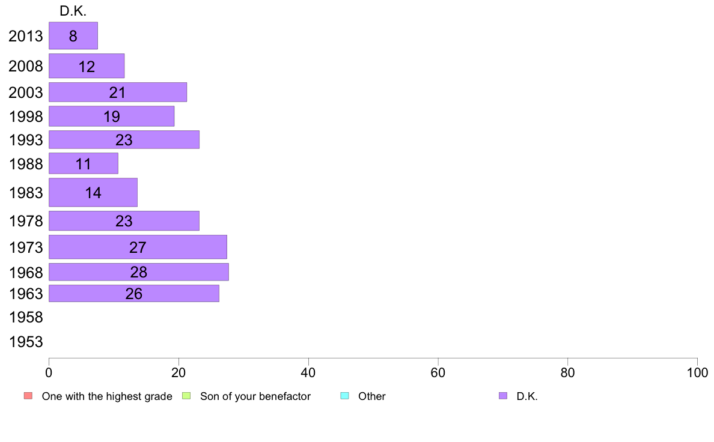Viewport: 714px width, 442px height.
Task: Click the red 'One with the highest grade' swatch
Action: tap(28, 396)
